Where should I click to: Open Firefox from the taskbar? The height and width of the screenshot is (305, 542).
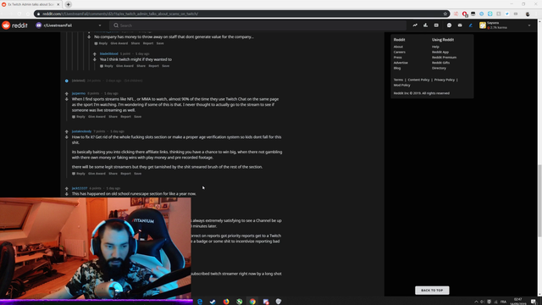226,302
